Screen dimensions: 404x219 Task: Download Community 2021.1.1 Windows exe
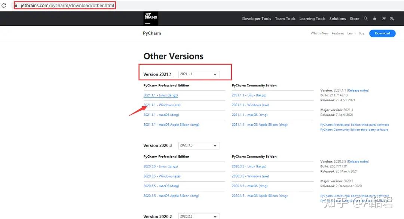tap(250, 105)
